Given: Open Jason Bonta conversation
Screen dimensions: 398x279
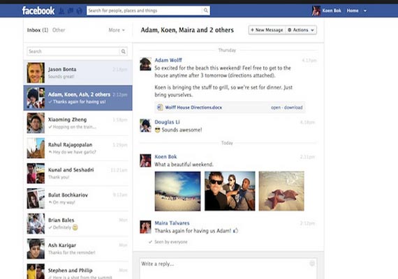Looking at the screenshot, I should pyautogui.click(x=78, y=73).
